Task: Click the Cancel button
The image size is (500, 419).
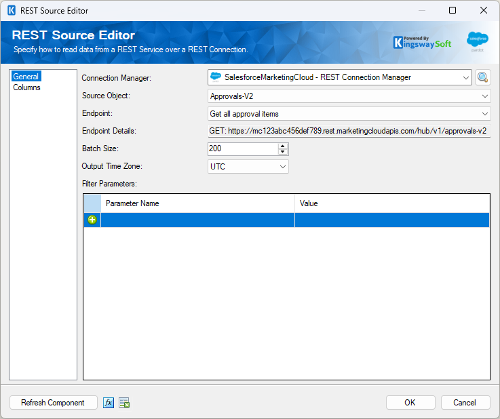Action: [x=465, y=403]
